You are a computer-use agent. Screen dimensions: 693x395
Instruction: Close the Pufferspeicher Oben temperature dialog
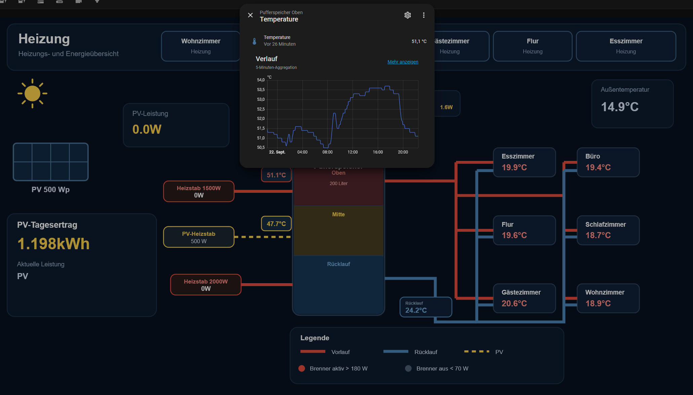[250, 15]
